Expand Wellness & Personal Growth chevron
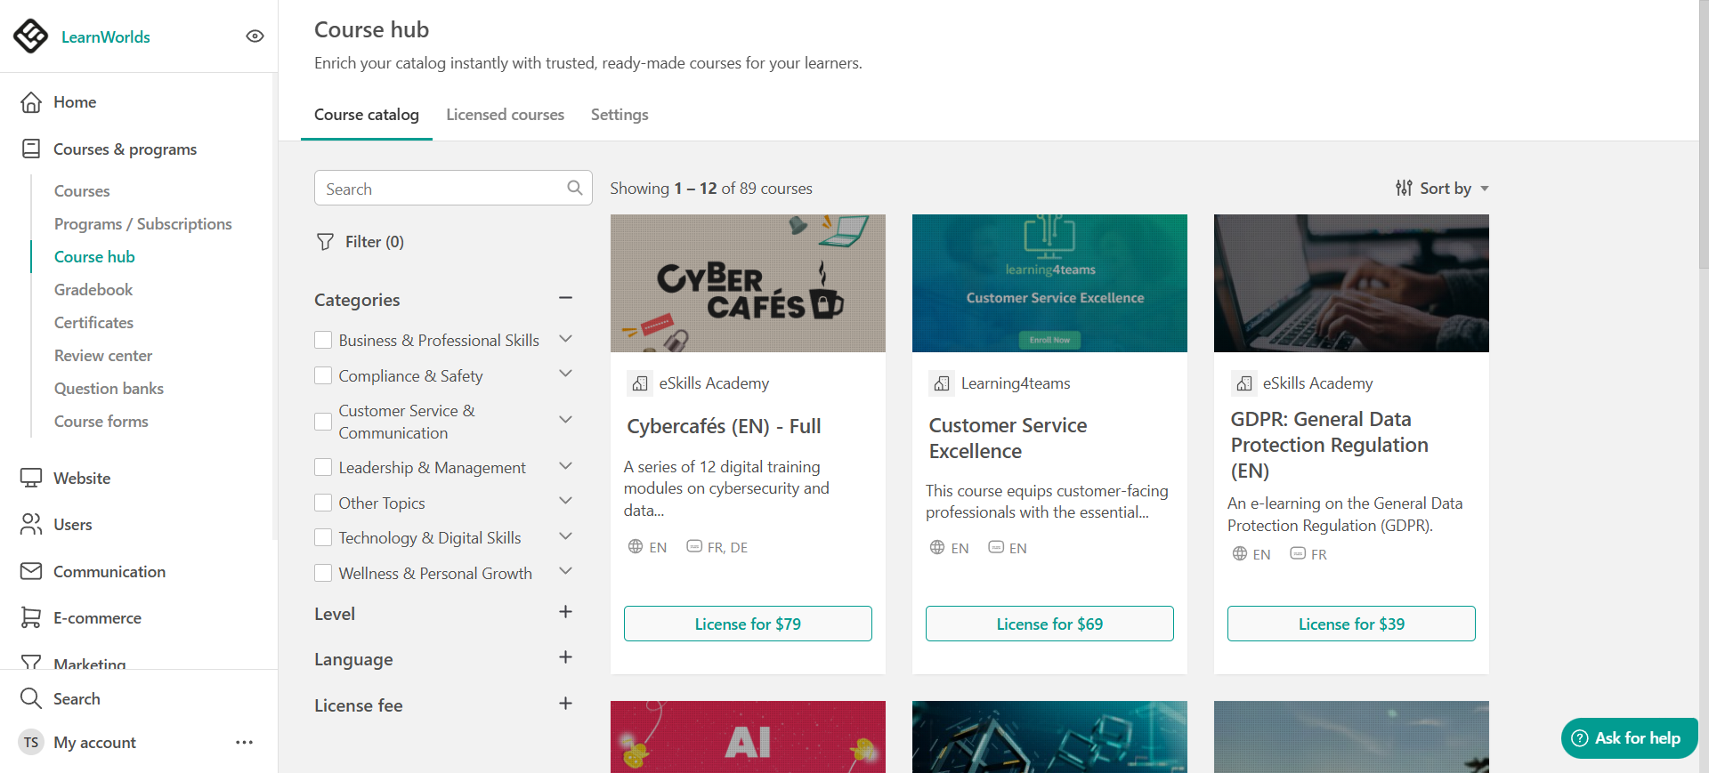The height and width of the screenshot is (773, 1709). (x=565, y=571)
